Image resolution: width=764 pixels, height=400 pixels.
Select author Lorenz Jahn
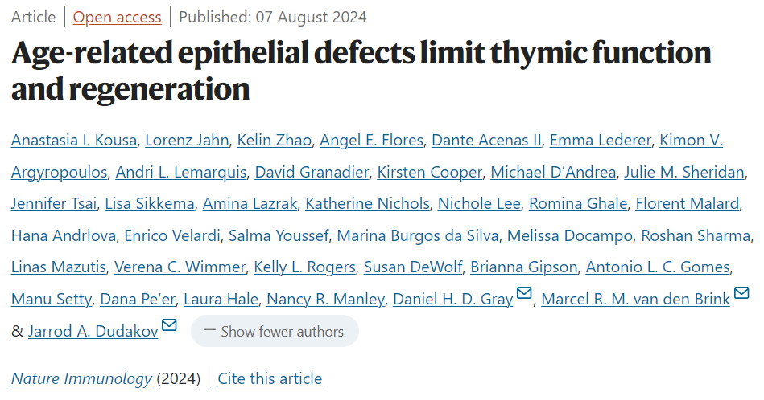pyautogui.click(x=187, y=140)
